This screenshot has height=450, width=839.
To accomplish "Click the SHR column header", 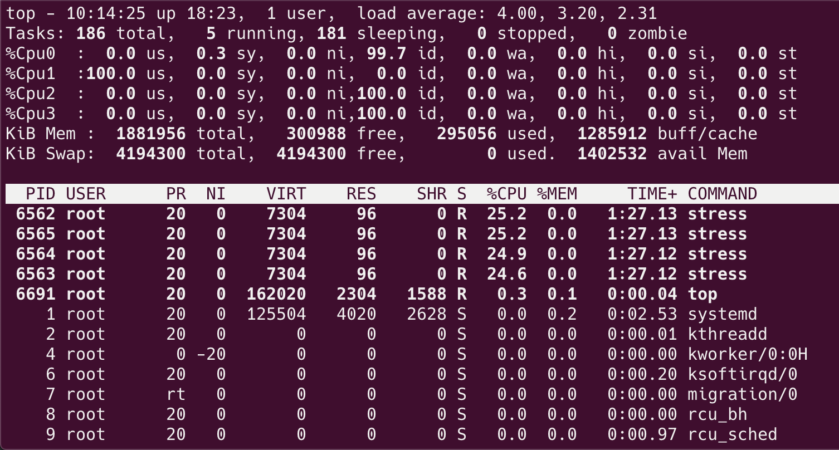I will [x=432, y=193].
